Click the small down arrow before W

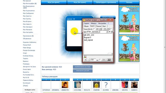(x=109, y=32)
